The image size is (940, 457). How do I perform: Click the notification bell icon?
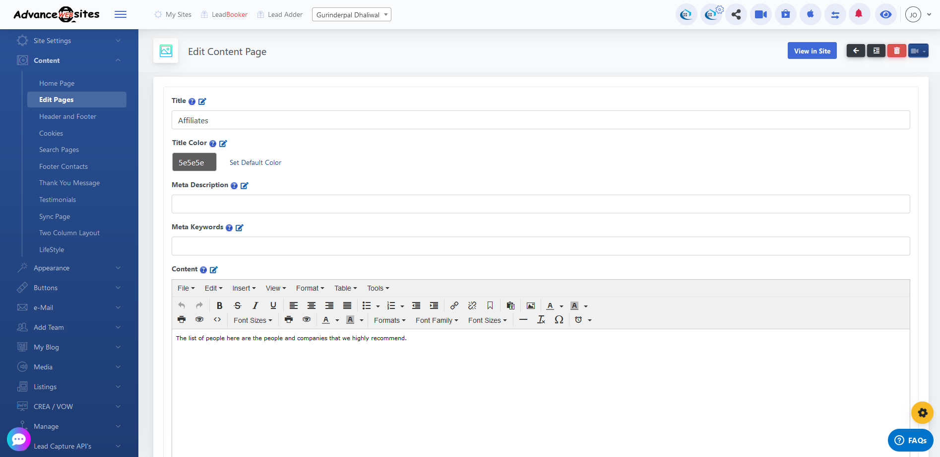[x=859, y=14]
